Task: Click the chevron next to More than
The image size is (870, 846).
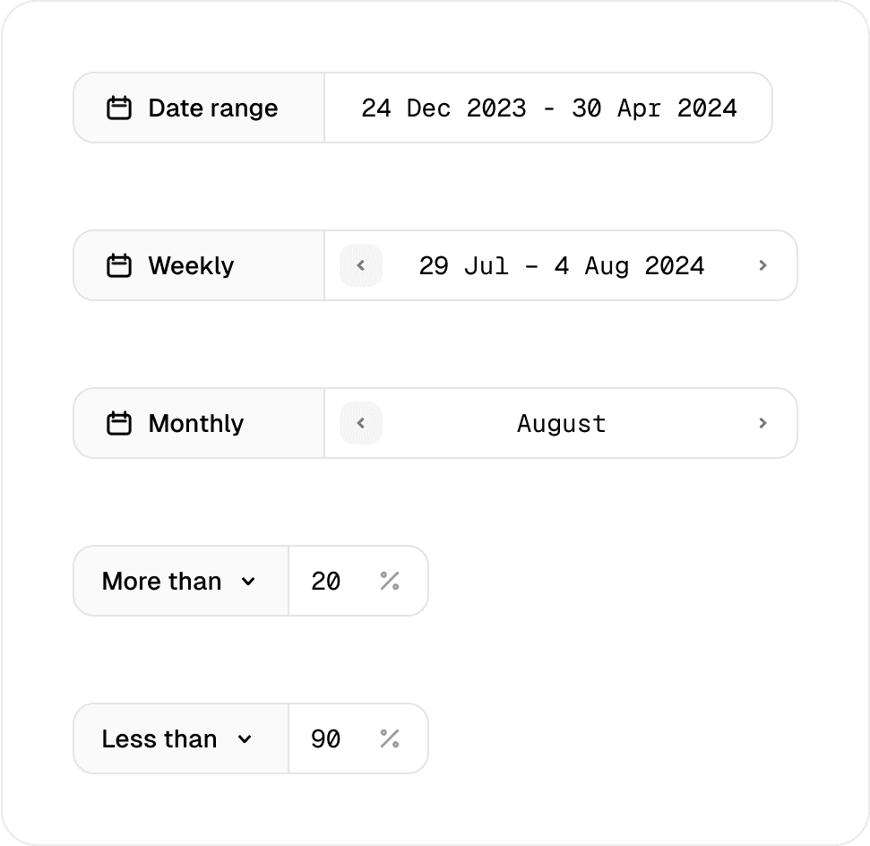Action: 248,582
